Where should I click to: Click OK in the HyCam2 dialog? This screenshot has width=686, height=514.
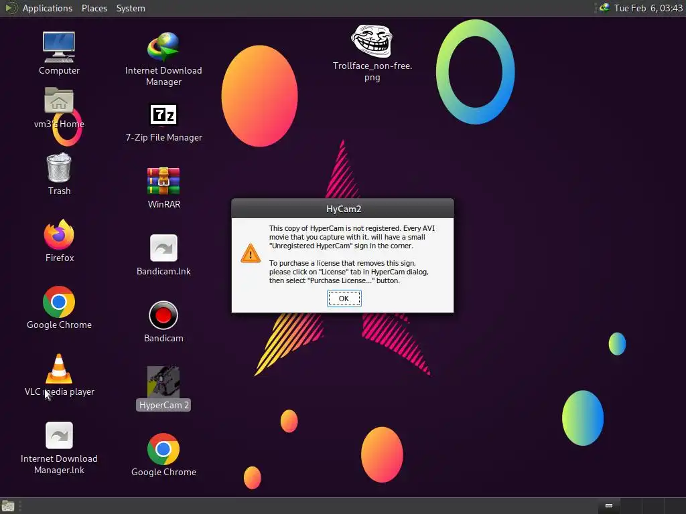tap(344, 298)
